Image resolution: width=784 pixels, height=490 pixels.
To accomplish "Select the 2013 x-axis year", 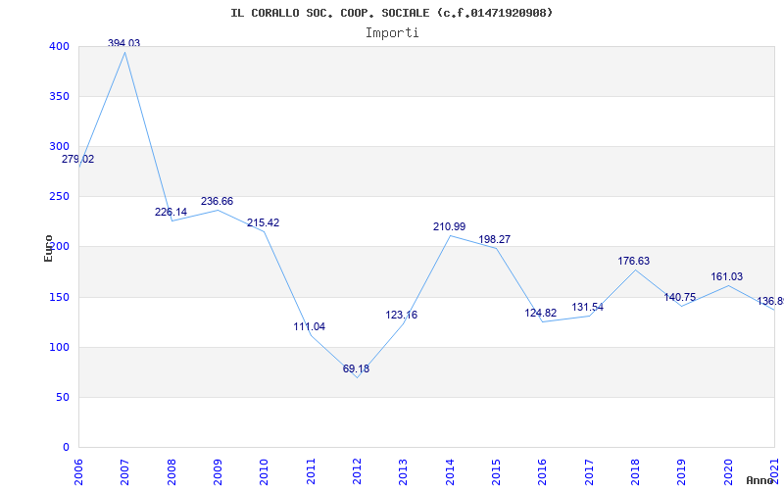I will [404, 471].
